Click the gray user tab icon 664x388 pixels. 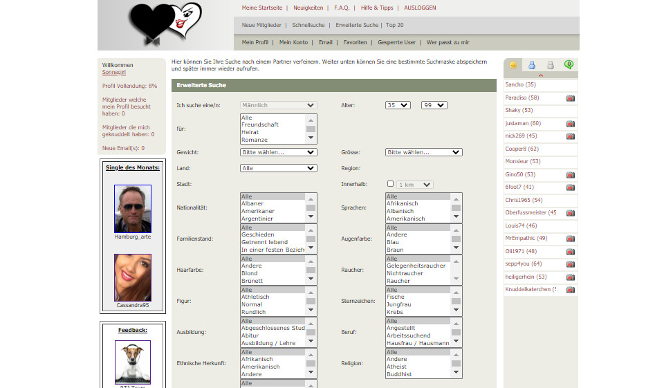551,66
